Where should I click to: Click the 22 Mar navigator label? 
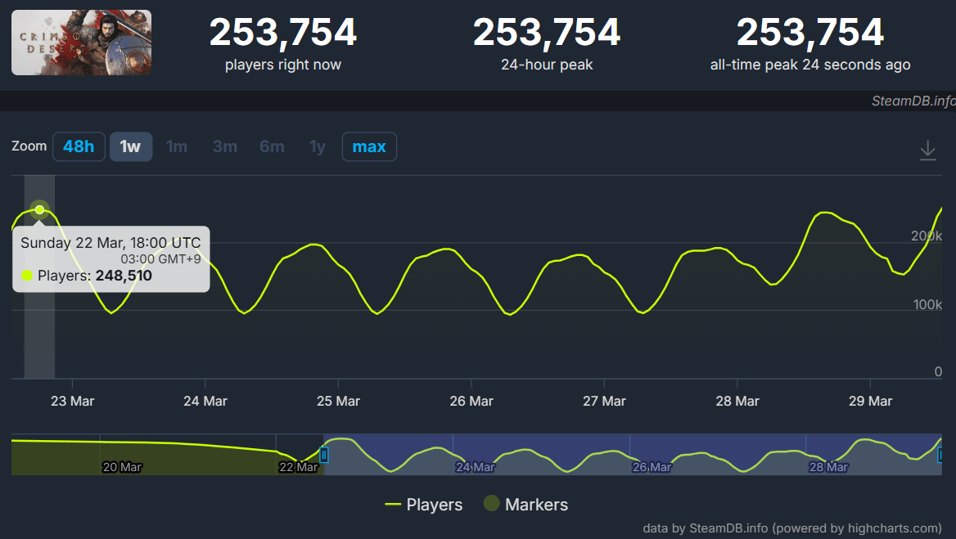tap(298, 467)
